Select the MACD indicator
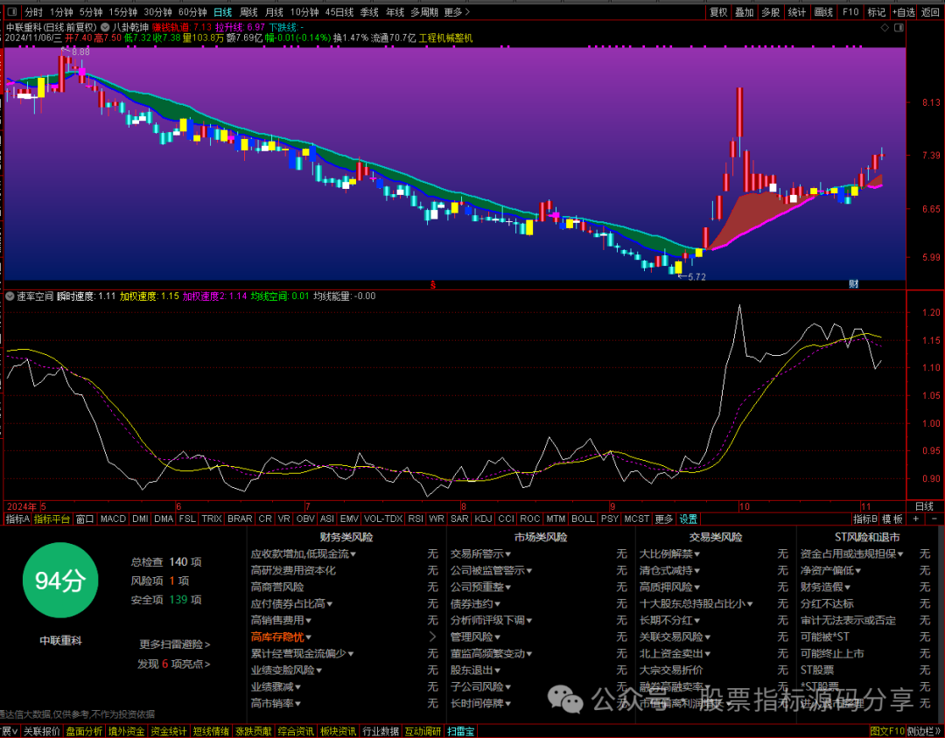This screenshot has width=945, height=738. tap(113, 519)
